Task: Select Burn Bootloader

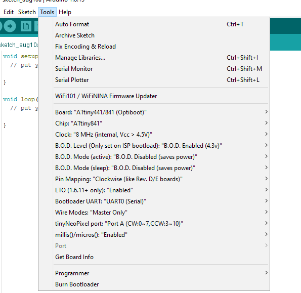Action: coord(154,284)
